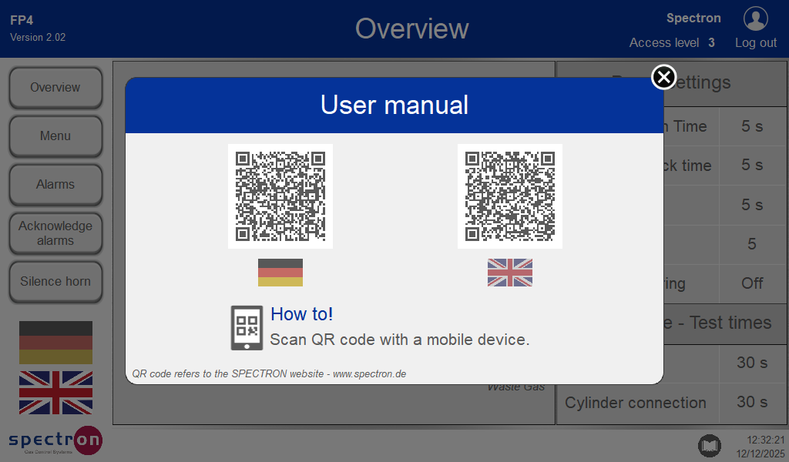789x462 pixels.
Task: Log out of the current session
Action: 755,43
